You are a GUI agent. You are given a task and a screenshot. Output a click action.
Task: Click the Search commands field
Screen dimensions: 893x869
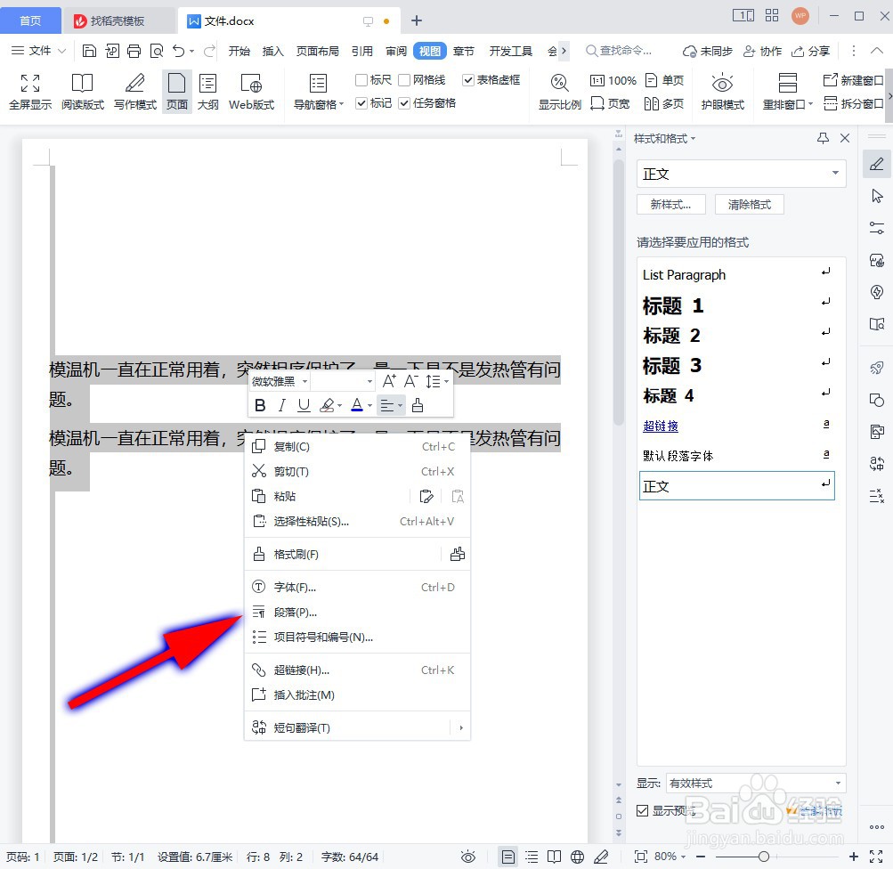619,52
